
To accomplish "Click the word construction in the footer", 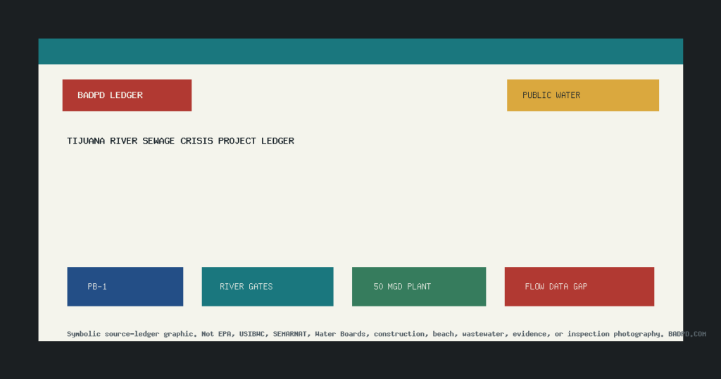I will coord(399,334).
